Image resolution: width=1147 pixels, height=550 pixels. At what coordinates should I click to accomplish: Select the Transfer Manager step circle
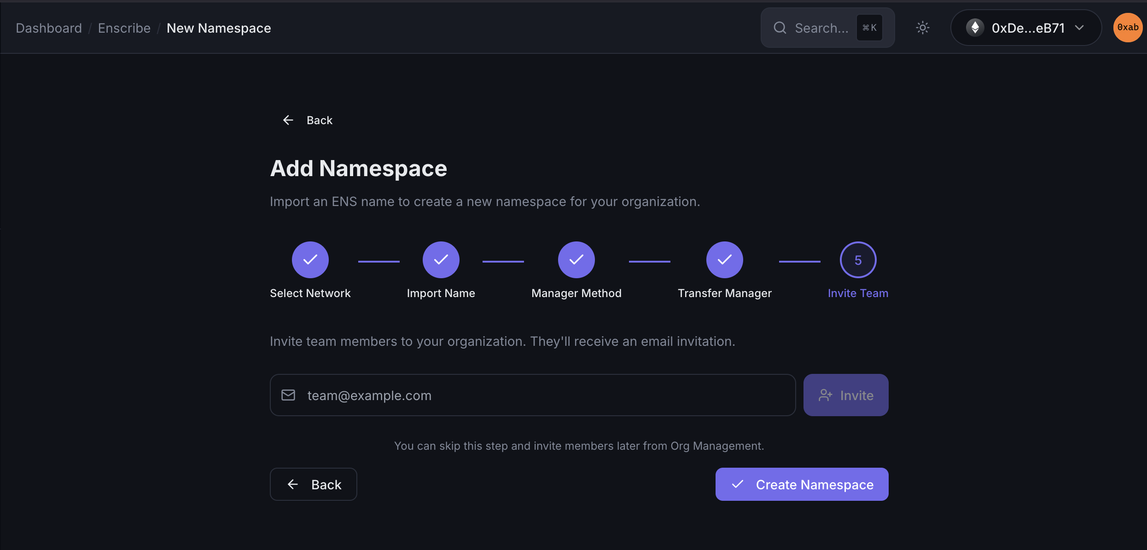724,260
